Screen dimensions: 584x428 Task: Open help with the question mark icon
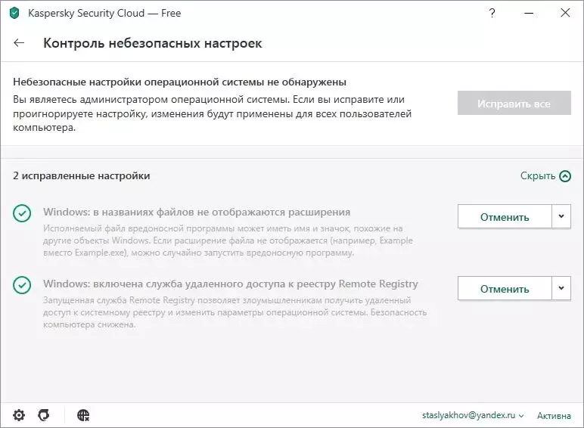point(492,13)
